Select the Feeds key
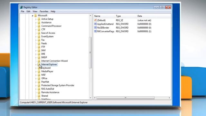The width and height of the screenshot is (206, 116). [x=44, y=43]
